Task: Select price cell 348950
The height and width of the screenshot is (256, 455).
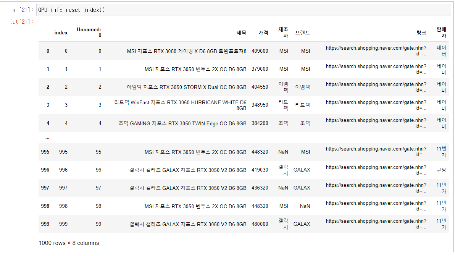Action: pyautogui.click(x=260, y=105)
